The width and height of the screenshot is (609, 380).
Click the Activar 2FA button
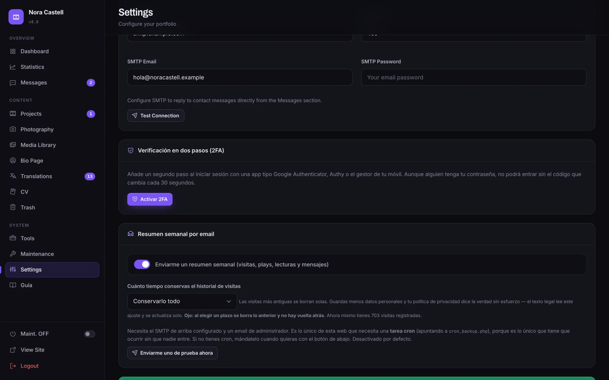pyautogui.click(x=150, y=199)
